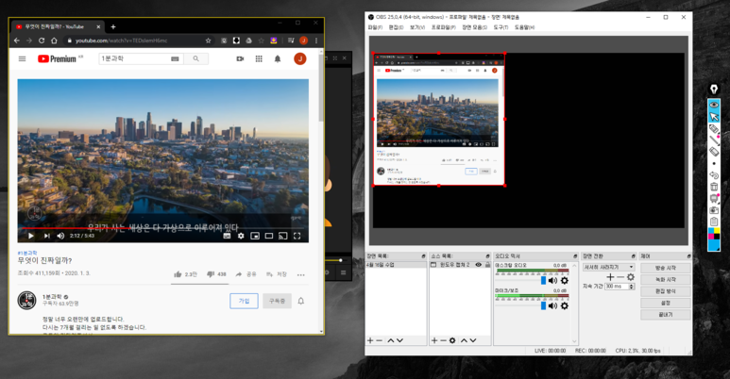The image size is (730, 379).
Task: Open on-screen keyboard in search box
Action: tap(175, 59)
